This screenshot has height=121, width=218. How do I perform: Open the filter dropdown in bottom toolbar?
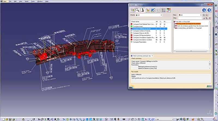point(164,119)
